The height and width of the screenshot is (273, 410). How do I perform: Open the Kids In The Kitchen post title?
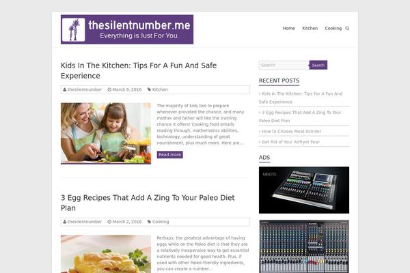point(139,70)
